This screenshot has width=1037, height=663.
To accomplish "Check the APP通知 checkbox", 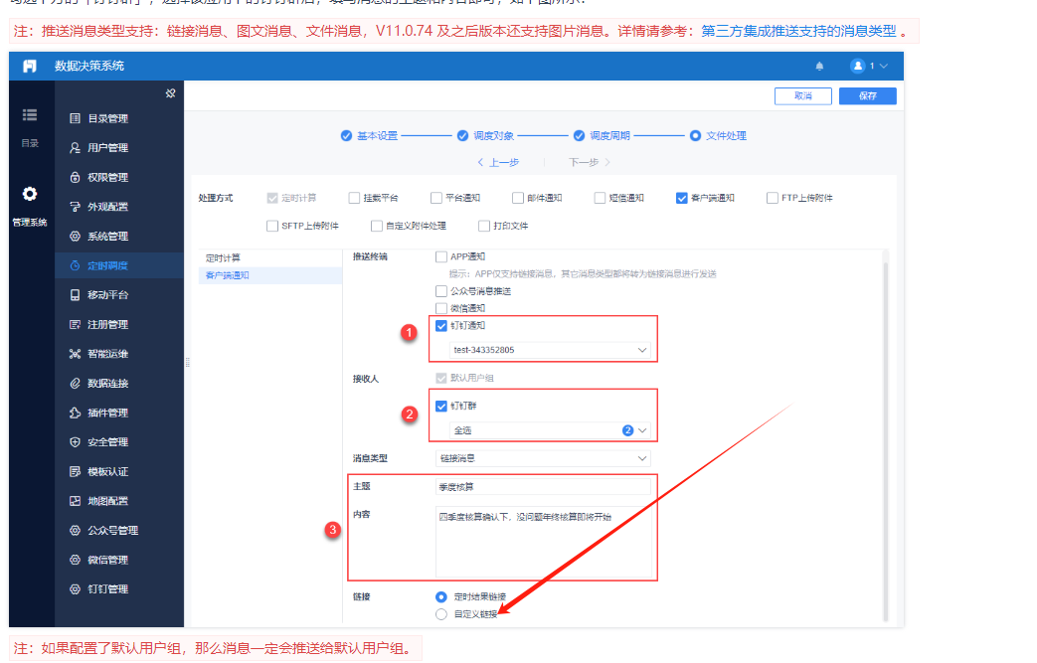I will click(x=441, y=256).
